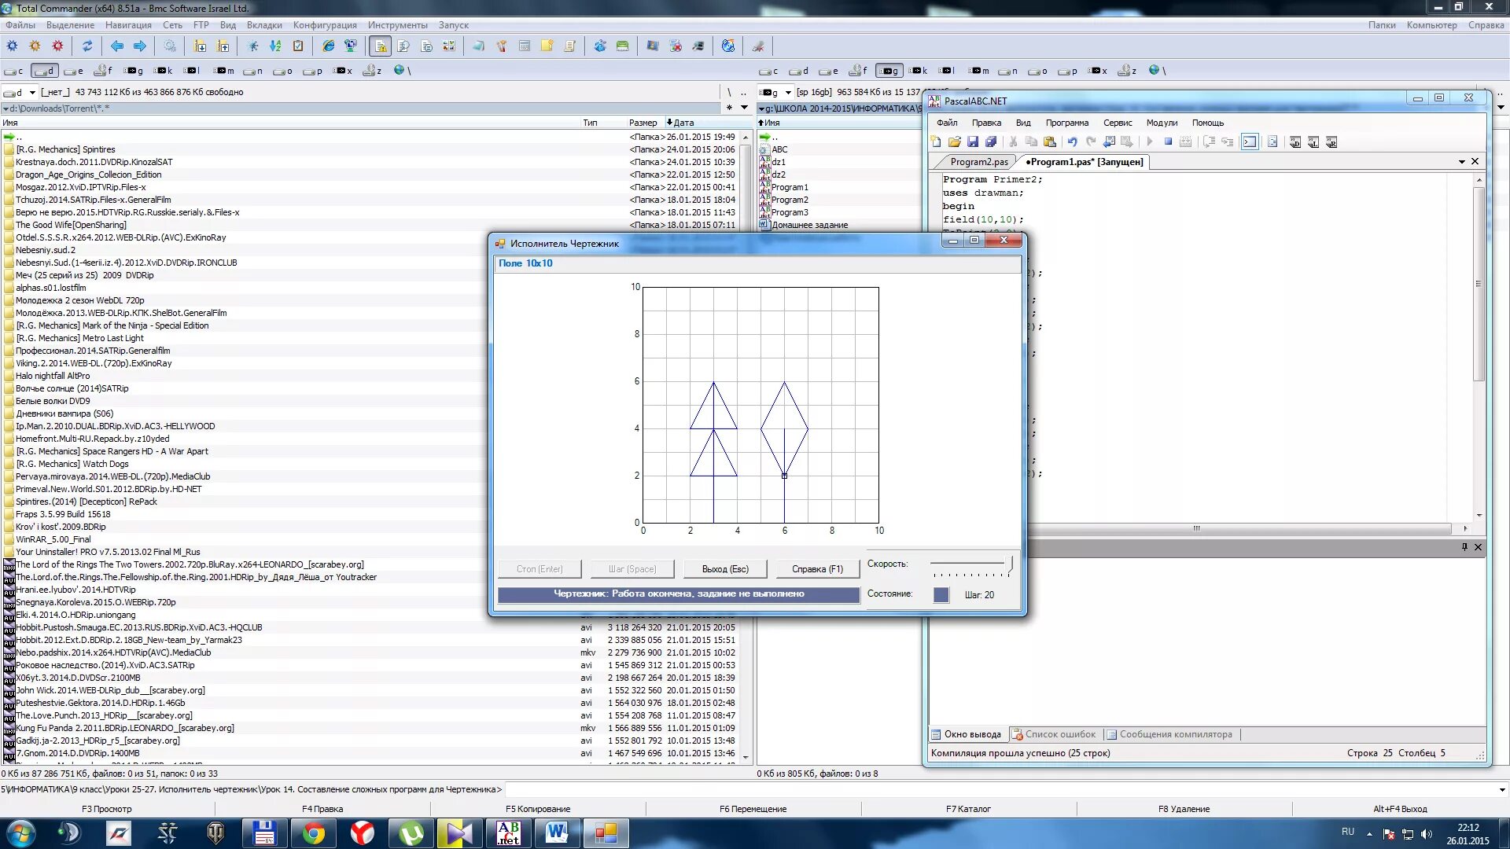Expand the PascalABC open tabs list arrow

pyautogui.click(x=1461, y=162)
